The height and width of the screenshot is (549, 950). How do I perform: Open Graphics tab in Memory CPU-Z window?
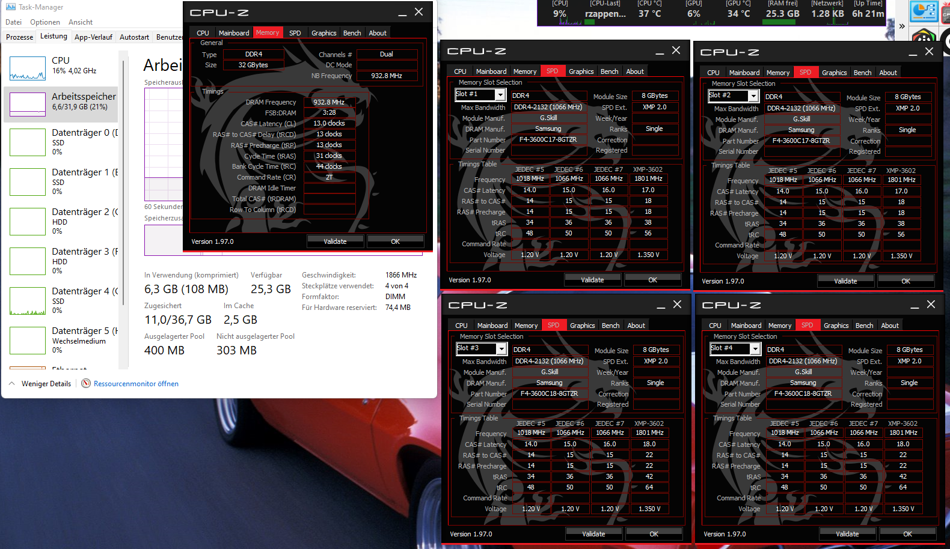323,33
